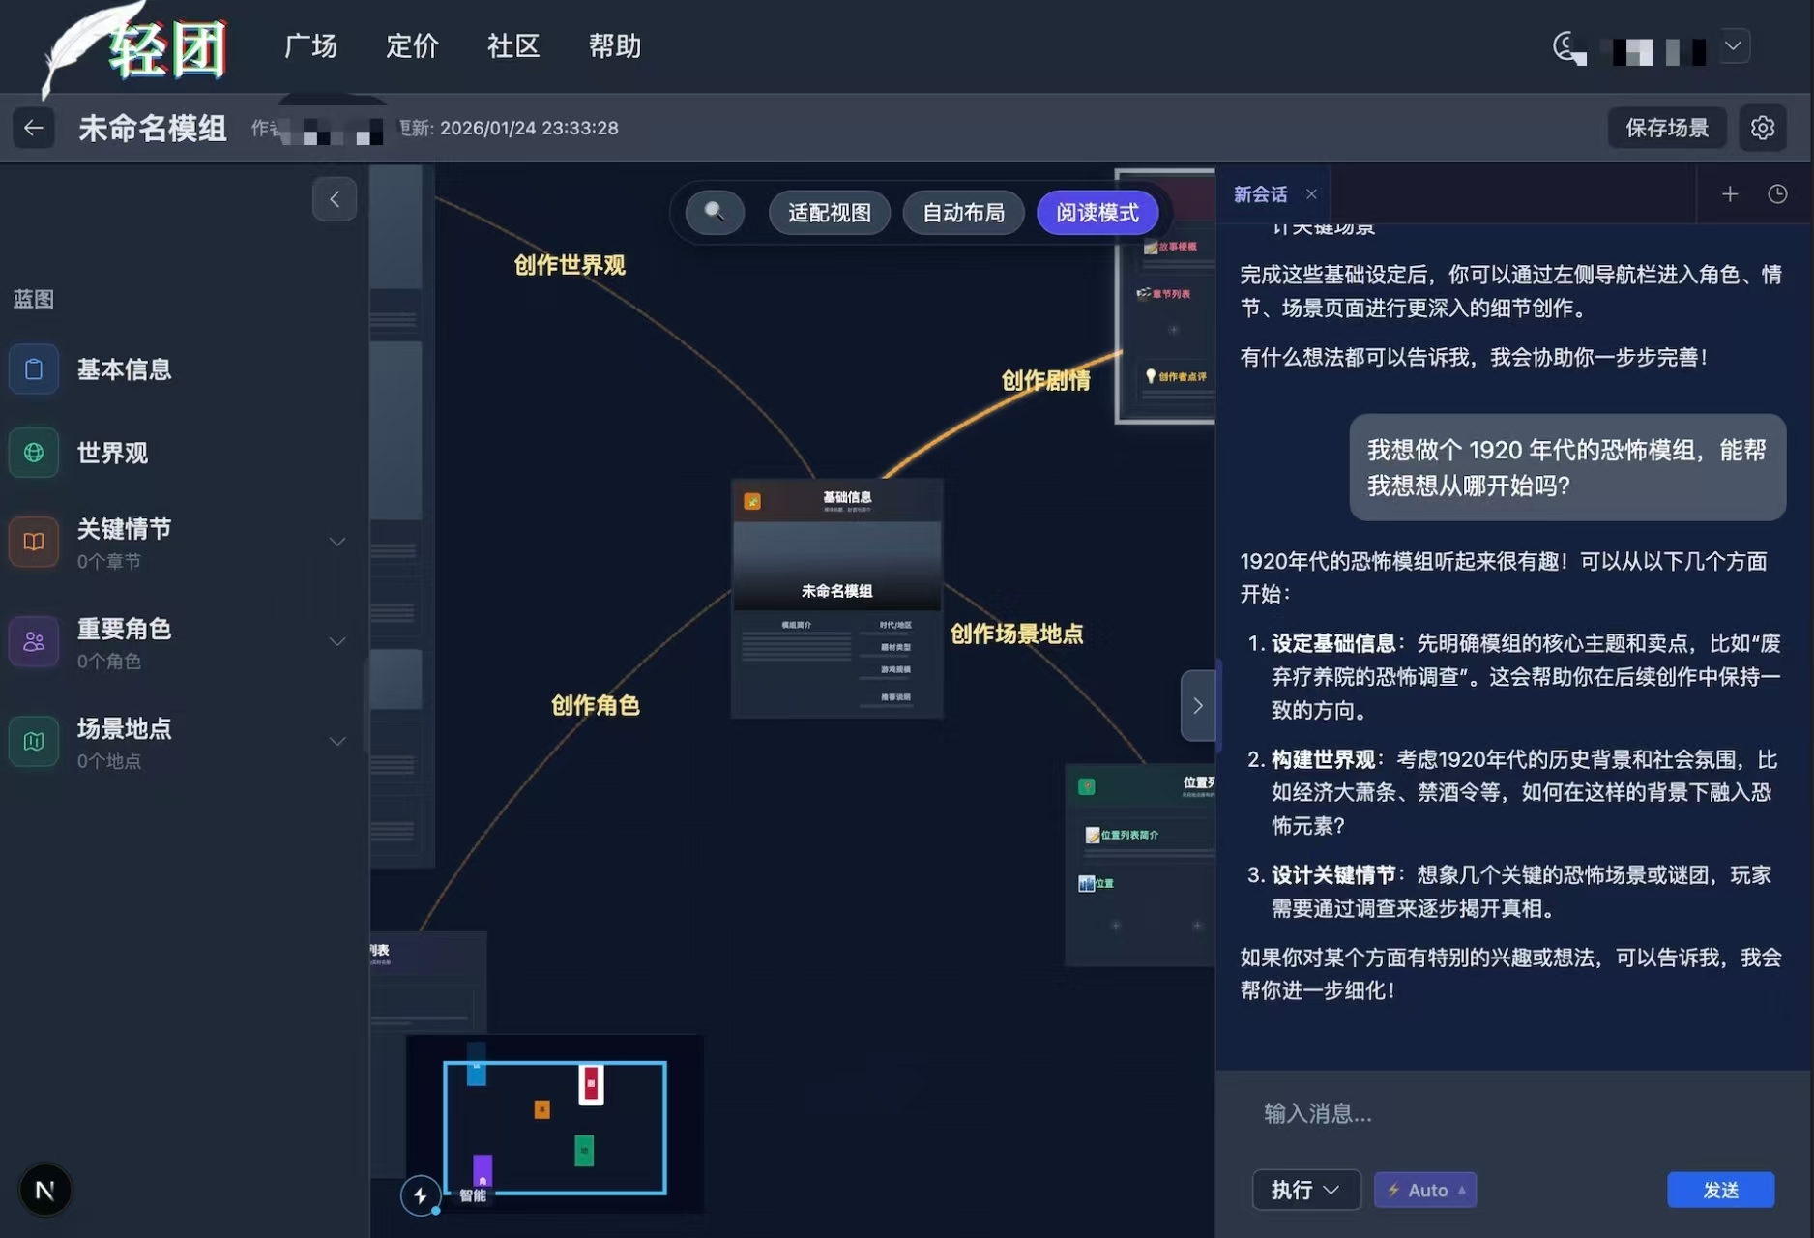Image resolution: width=1814 pixels, height=1238 pixels.
Task: Click the search magnifier on the canvas toolbar
Action: tap(713, 212)
